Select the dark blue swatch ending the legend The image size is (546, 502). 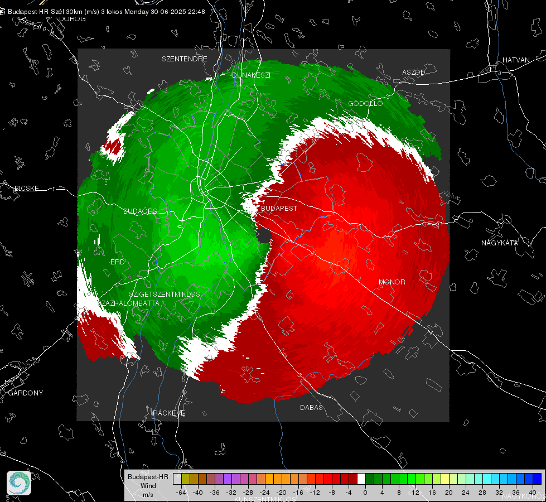[537, 479]
